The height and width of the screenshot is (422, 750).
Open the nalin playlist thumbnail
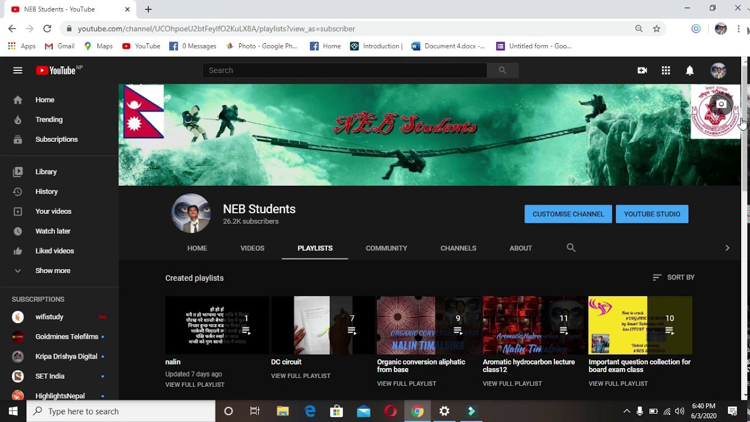point(217,325)
